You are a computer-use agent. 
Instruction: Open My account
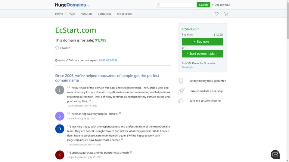(x=124, y=14)
